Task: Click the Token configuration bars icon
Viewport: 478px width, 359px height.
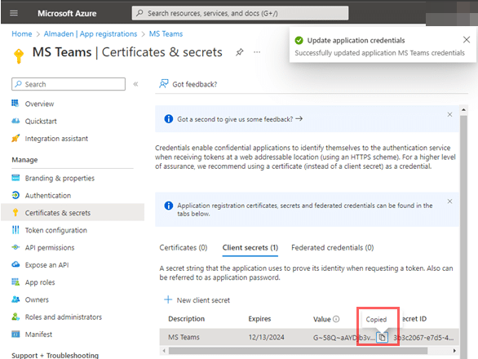Action: tap(15, 229)
